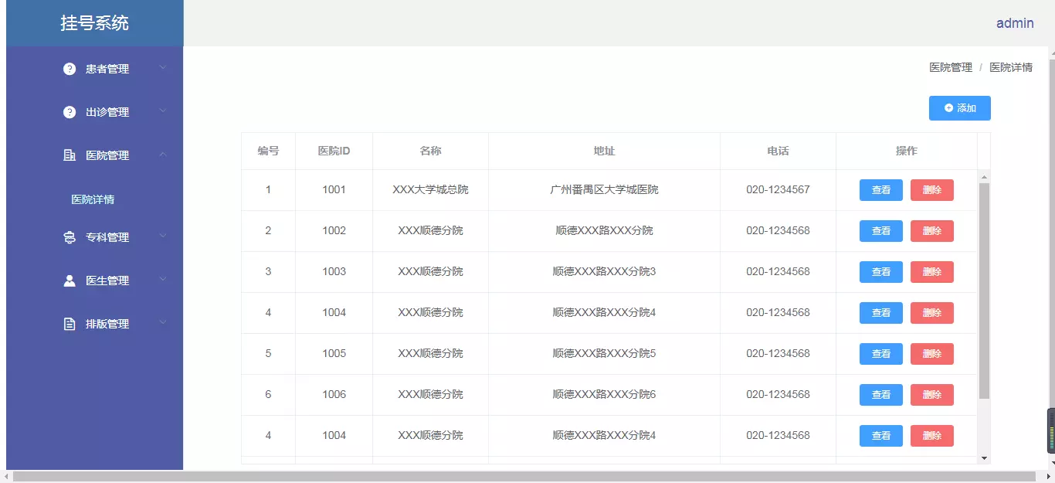Click 查看 for hospital 1006
The height and width of the screenshot is (483, 1055).
881,395
